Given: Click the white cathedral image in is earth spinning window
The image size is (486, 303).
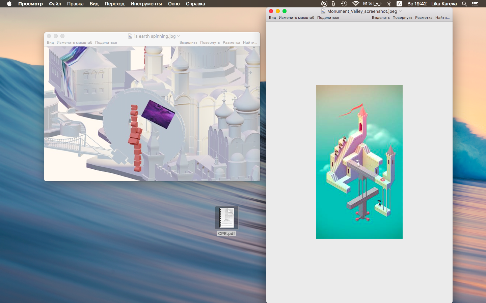Looking at the screenshot, I should (152, 114).
